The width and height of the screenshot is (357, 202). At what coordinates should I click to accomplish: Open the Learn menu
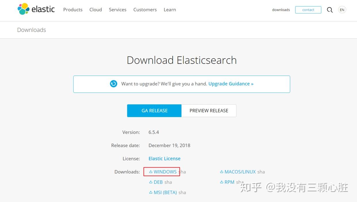point(170,9)
